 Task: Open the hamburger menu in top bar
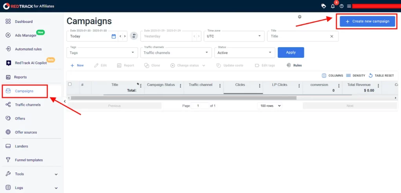(349, 6)
